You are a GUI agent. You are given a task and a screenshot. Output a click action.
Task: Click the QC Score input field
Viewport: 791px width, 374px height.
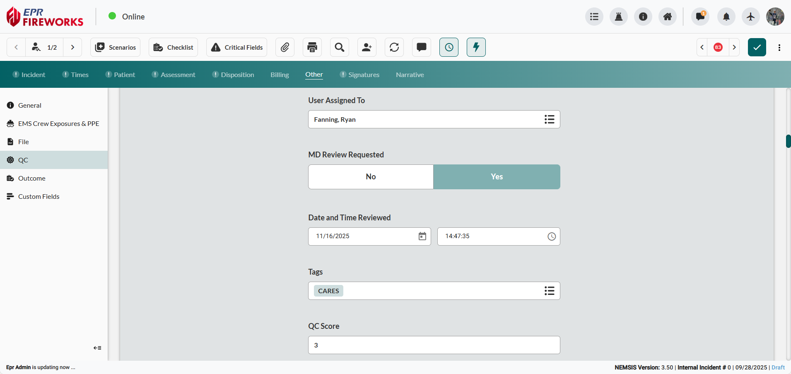[x=434, y=345]
